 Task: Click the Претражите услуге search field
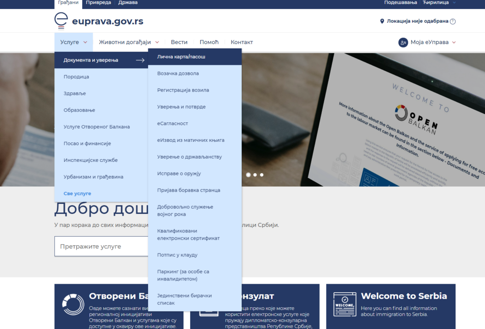pyautogui.click(x=104, y=246)
